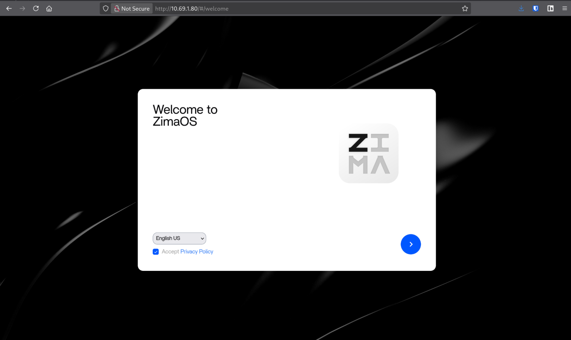Expand the English US language dropdown
Viewport: 571px width, 340px height.
pyautogui.click(x=179, y=238)
